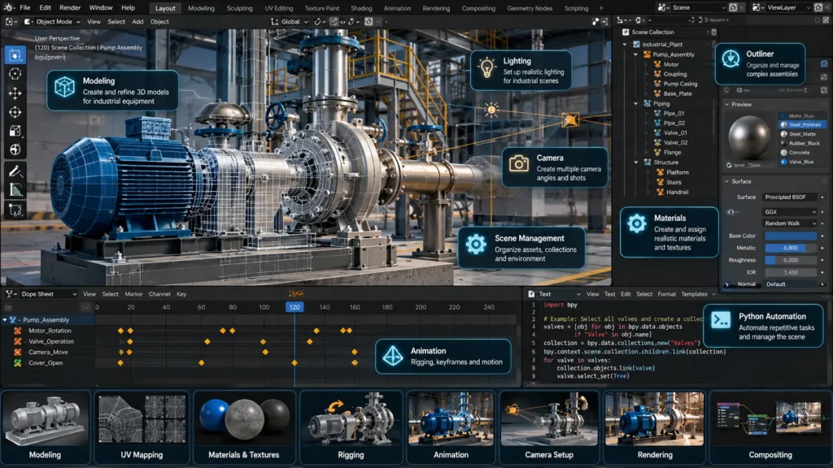Choose the Move tool with four arrows
The height and width of the screenshot is (468, 833).
coord(15,93)
